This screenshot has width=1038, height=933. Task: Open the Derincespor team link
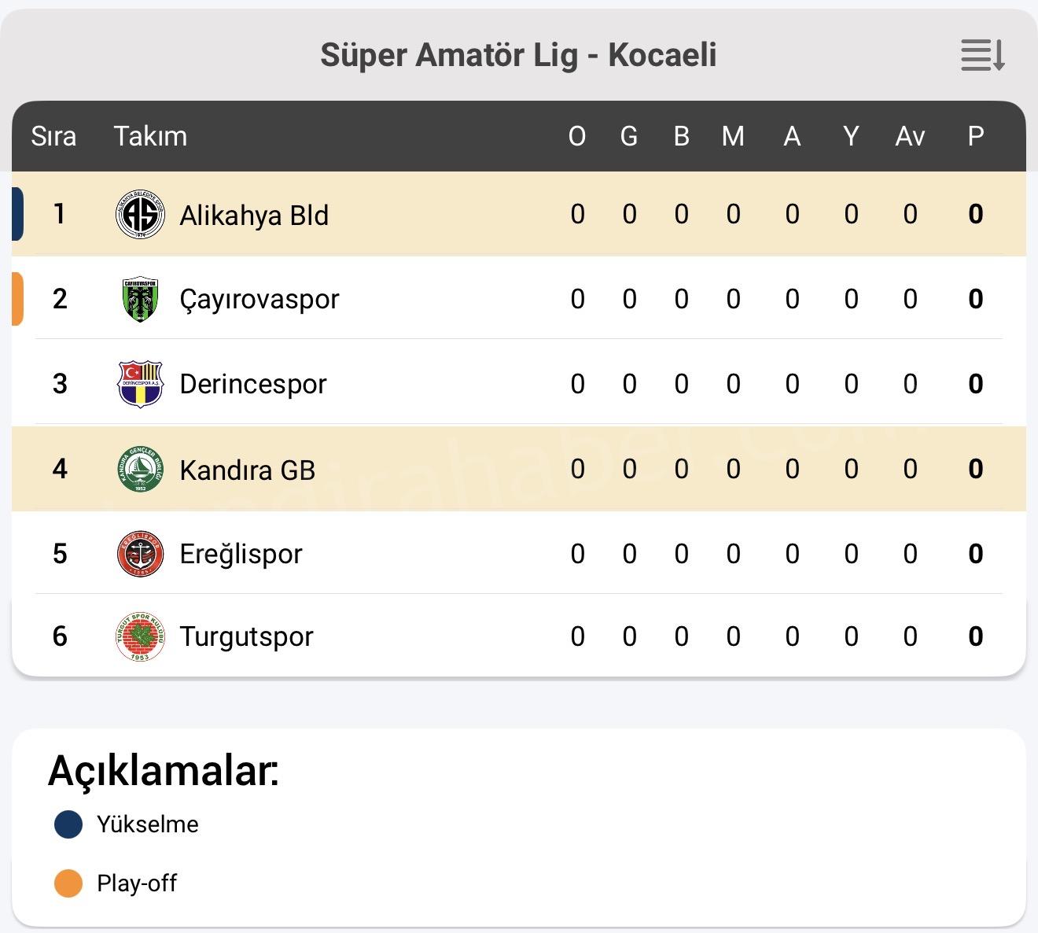click(252, 385)
